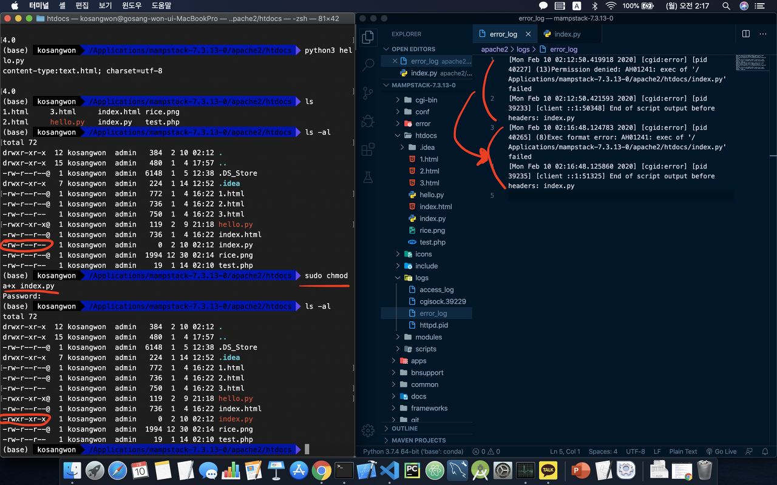Click the Go Live status bar button
777x485 pixels.
(721, 452)
